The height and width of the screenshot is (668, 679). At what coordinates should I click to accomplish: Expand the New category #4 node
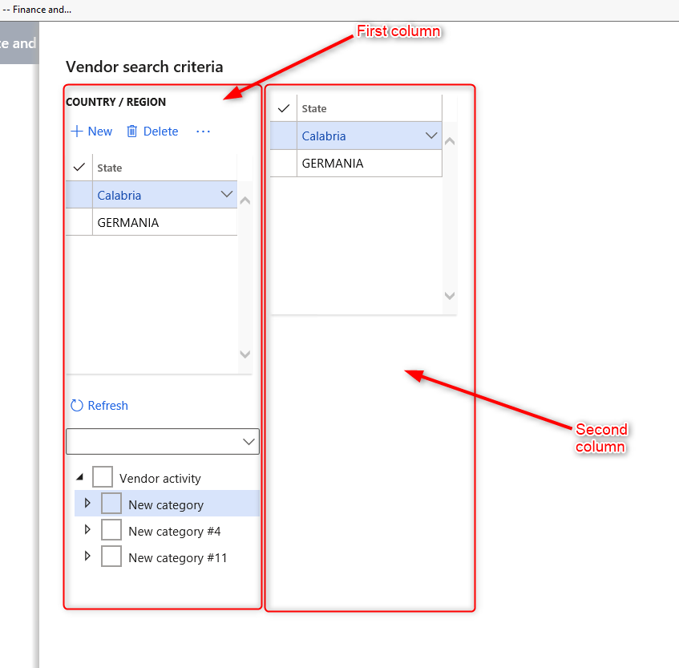click(x=87, y=530)
